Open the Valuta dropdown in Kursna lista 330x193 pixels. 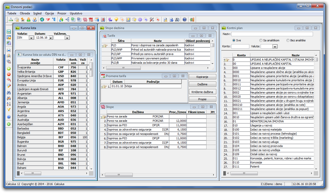point(31,38)
